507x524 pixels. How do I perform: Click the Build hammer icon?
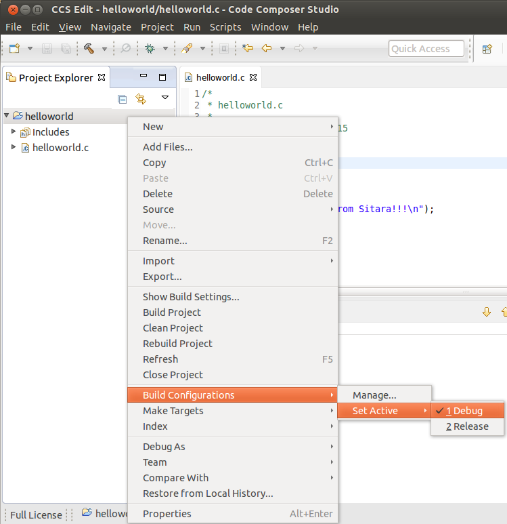pos(89,48)
